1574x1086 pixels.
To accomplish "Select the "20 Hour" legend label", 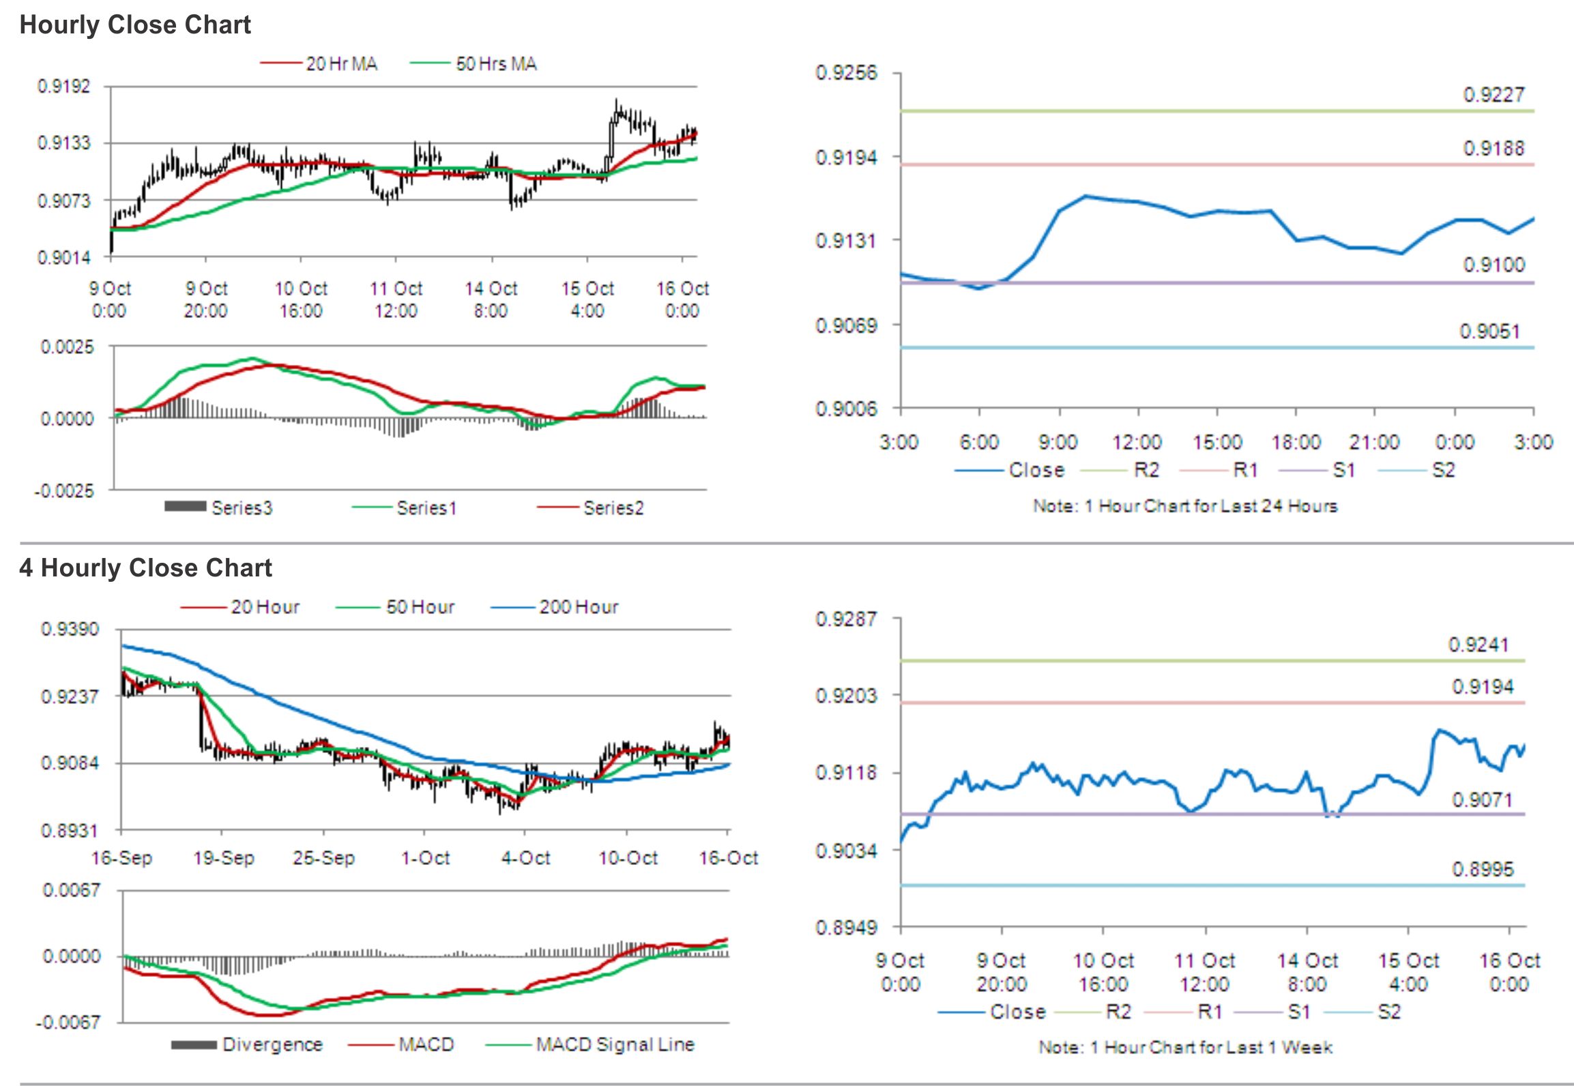I will (265, 606).
